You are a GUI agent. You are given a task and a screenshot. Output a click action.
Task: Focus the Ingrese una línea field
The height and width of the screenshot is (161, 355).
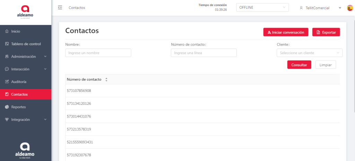[x=204, y=53]
